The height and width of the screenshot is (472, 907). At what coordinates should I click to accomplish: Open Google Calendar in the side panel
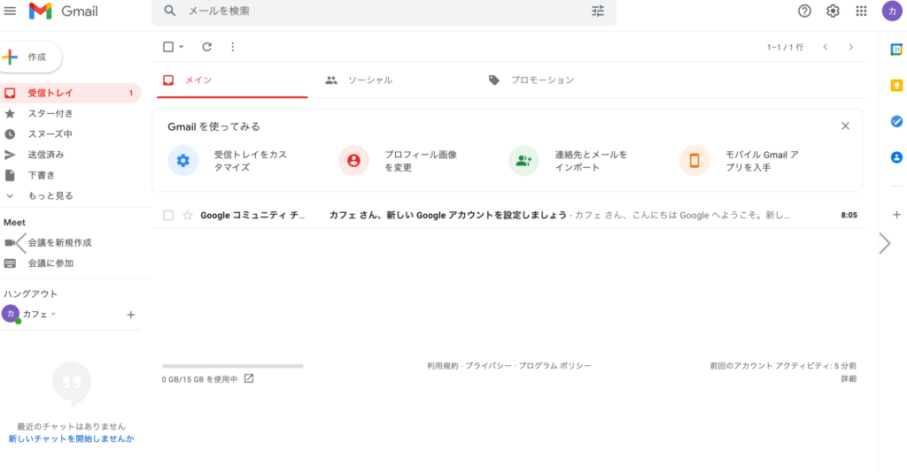point(895,49)
